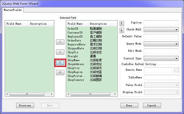
Task: Click Description header in Selected Field list
Action: point(103,24)
